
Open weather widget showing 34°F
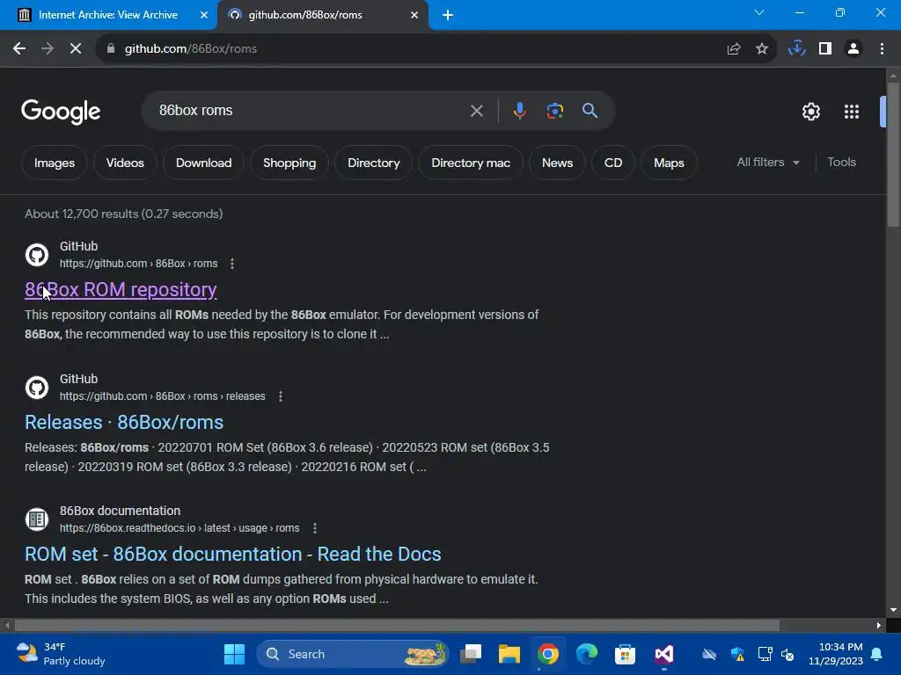(x=61, y=654)
